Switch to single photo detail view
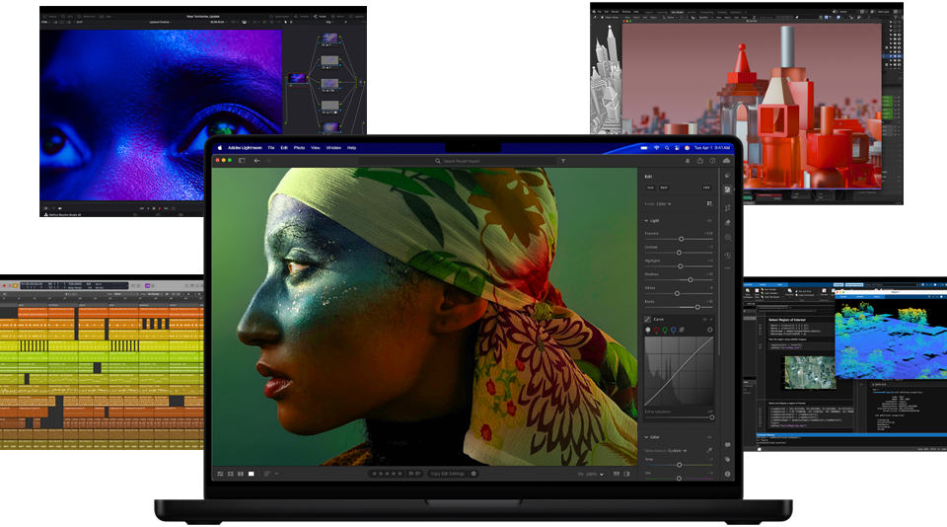The image size is (947, 527). coord(252,474)
